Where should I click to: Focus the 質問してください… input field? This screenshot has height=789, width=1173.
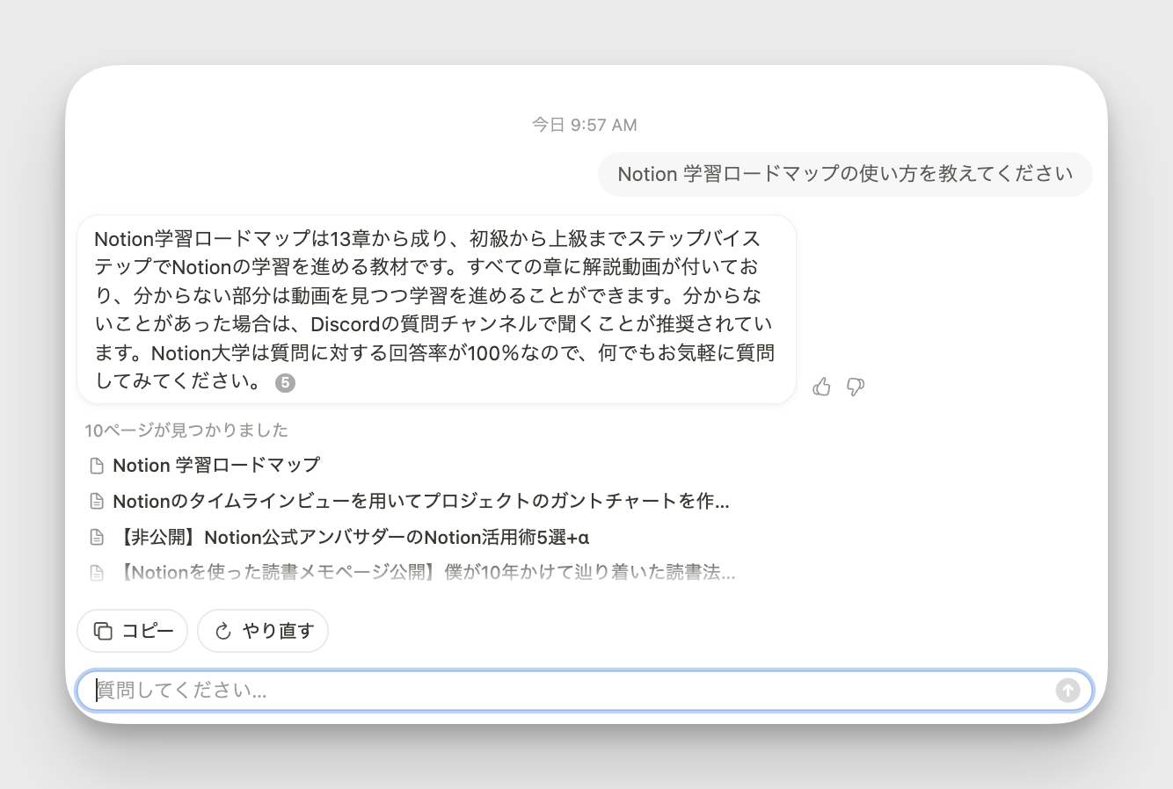pyautogui.click(x=585, y=691)
